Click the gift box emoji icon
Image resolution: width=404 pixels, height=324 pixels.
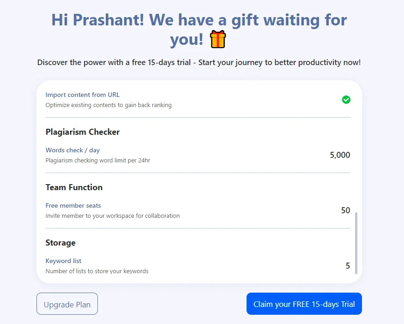coord(218,39)
